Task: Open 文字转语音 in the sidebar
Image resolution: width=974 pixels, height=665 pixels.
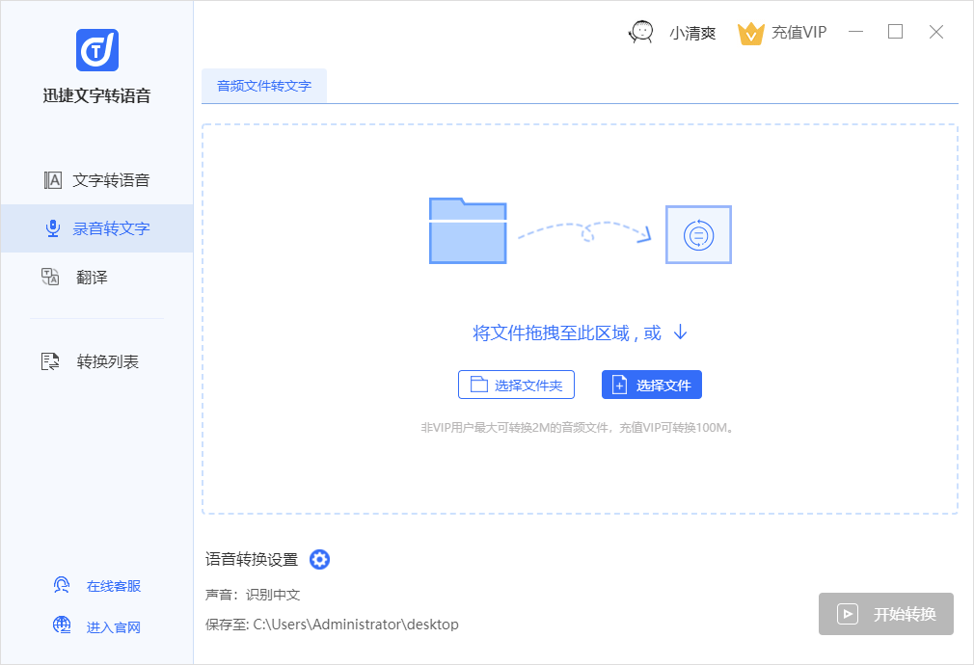Action: click(96, 180)
